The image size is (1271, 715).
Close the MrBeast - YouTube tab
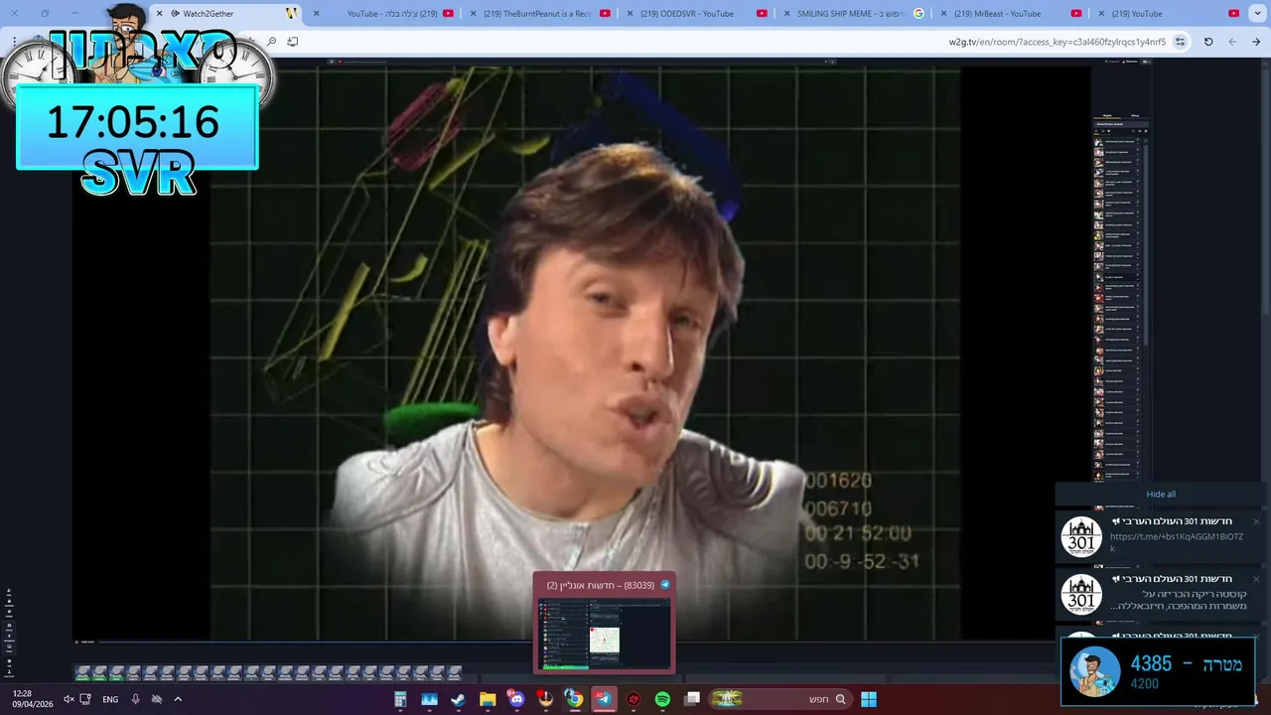pos(944,14)
